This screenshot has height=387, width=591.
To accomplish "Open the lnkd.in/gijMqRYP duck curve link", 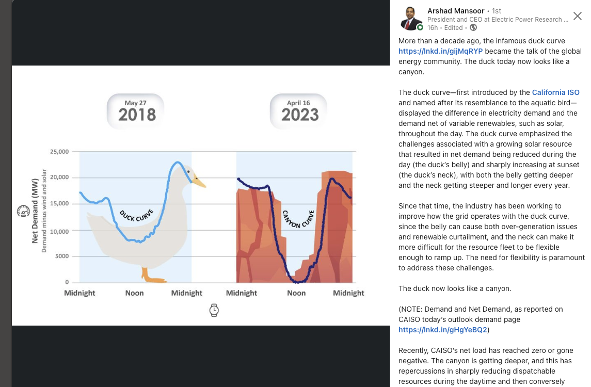I will (440, 51).
